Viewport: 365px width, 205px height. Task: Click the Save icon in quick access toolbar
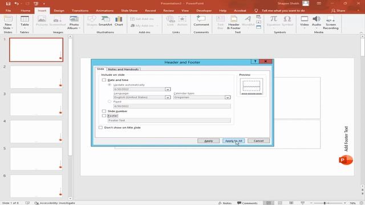[x=8, y=3]
